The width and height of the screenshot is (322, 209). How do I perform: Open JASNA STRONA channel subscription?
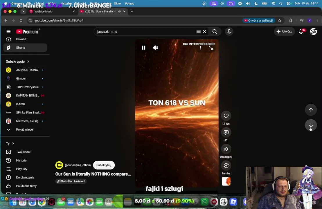point(25,70)
